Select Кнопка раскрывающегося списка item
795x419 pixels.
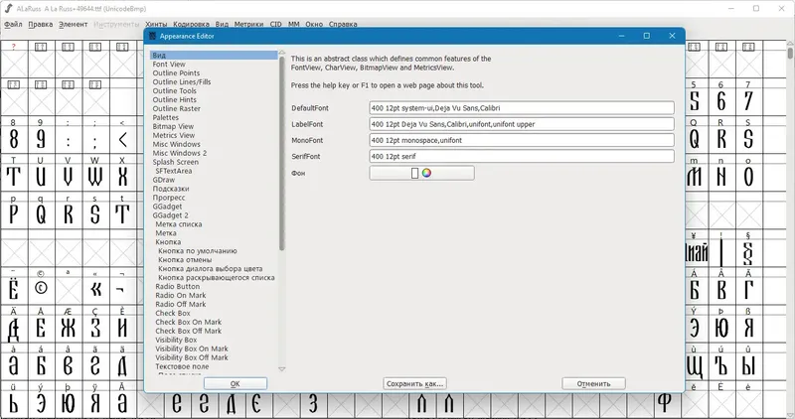(x=217, y=278)
